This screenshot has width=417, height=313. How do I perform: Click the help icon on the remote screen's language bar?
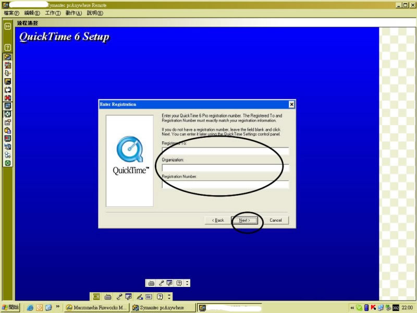click(x=179, y=283)
